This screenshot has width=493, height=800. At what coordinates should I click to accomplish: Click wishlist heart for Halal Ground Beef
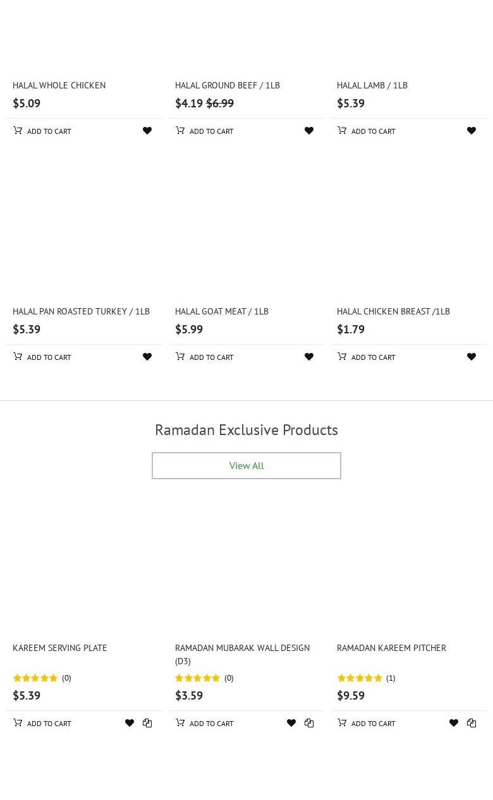[x=309, y=131]
